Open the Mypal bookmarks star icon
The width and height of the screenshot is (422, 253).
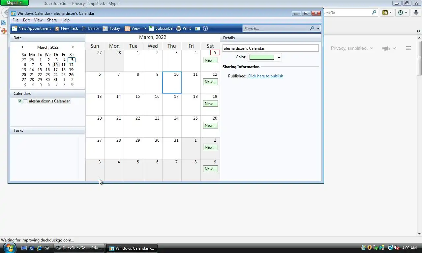pos(385,13)
